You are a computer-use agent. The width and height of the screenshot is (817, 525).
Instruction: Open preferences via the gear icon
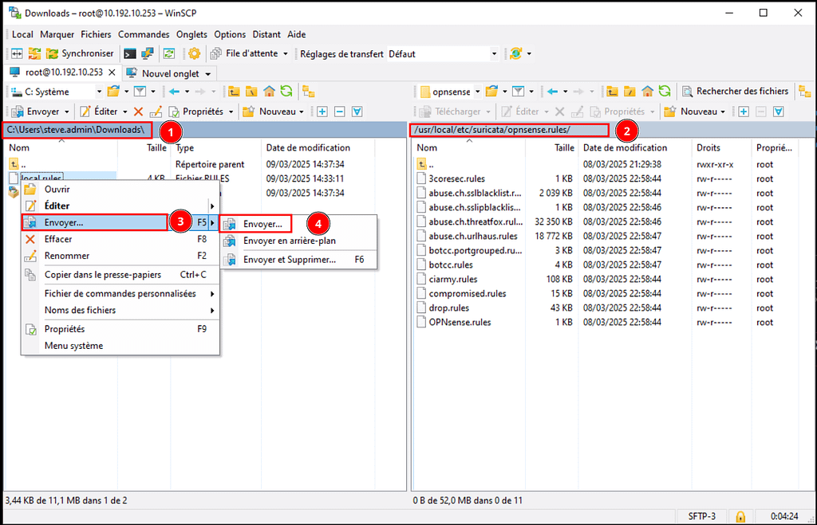[194, 54]
